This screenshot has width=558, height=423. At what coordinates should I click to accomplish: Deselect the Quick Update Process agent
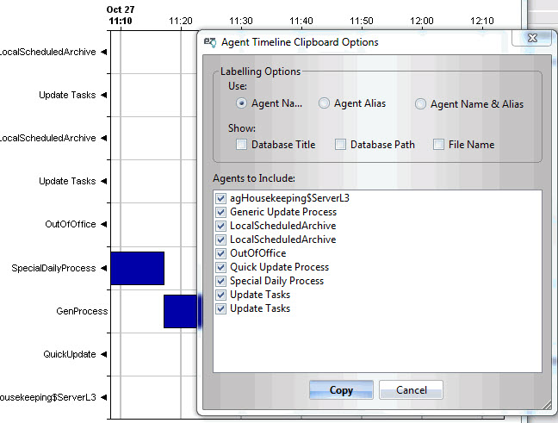(221, 267)
